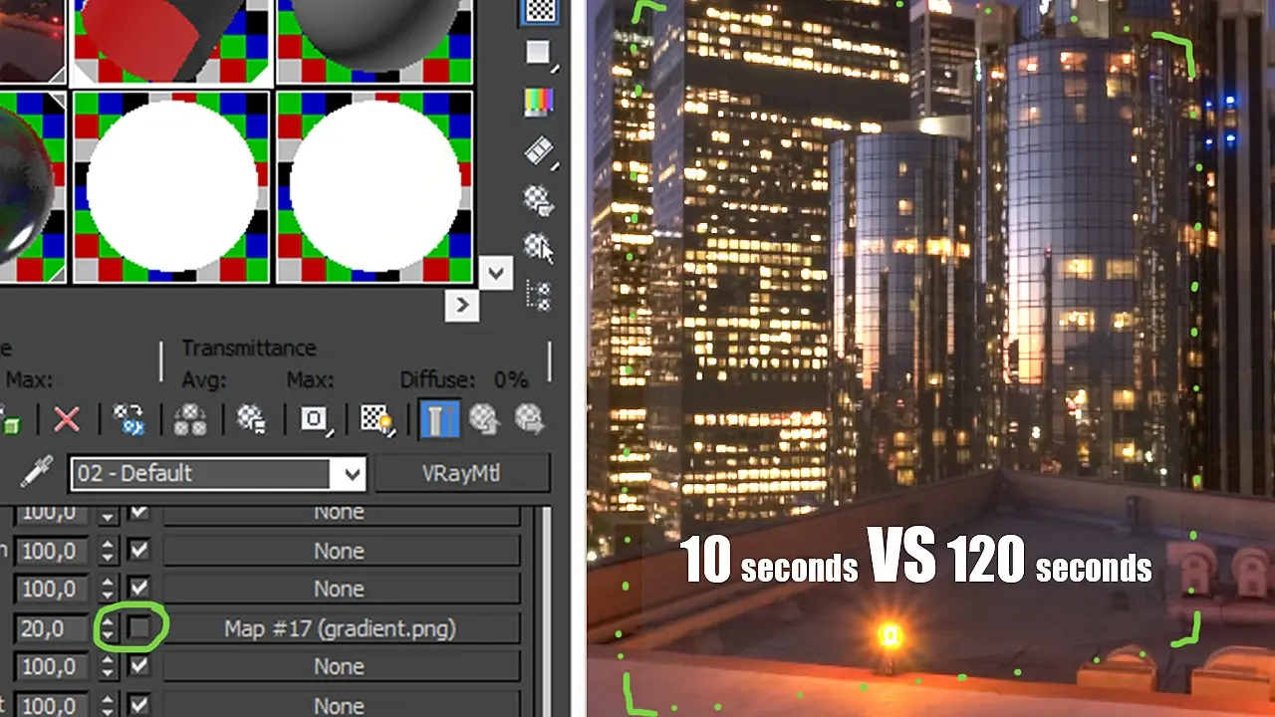Enable the unchecked checkbox beside gradient.png map
Viewport: 1275px width, 717px height.
tap(139, 627)
